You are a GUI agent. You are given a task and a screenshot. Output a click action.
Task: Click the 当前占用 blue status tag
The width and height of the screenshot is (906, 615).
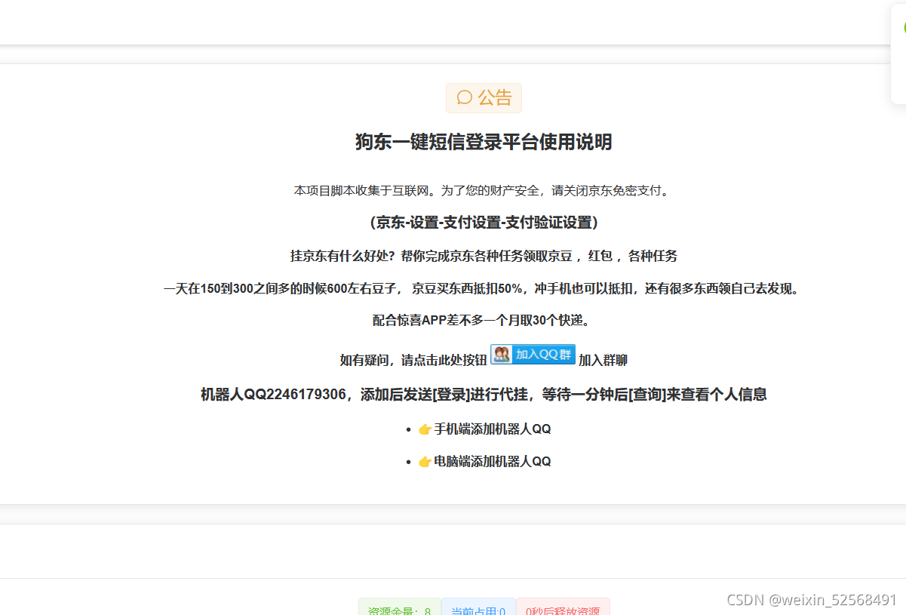(x=478, y=607)
